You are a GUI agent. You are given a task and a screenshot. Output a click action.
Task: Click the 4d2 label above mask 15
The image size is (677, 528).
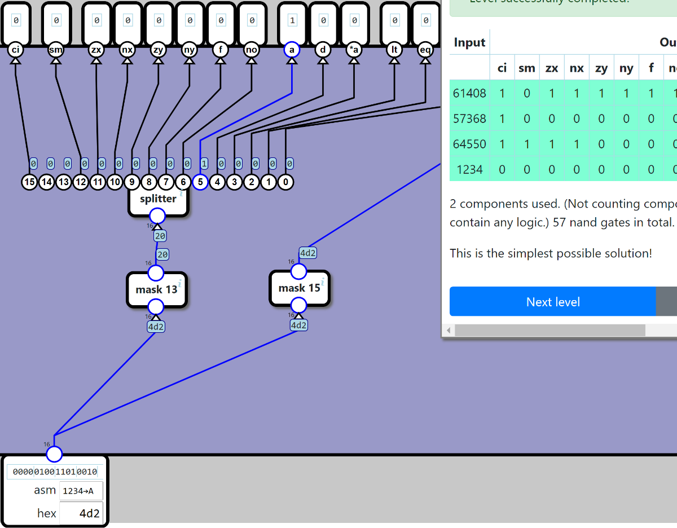[308, 253]
